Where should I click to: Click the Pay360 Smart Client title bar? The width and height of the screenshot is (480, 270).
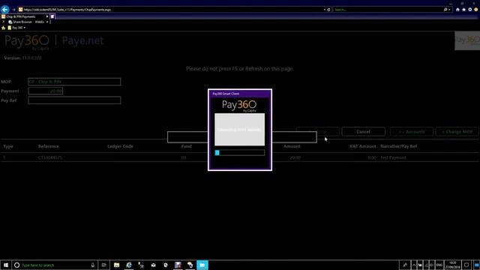(240, 94)
